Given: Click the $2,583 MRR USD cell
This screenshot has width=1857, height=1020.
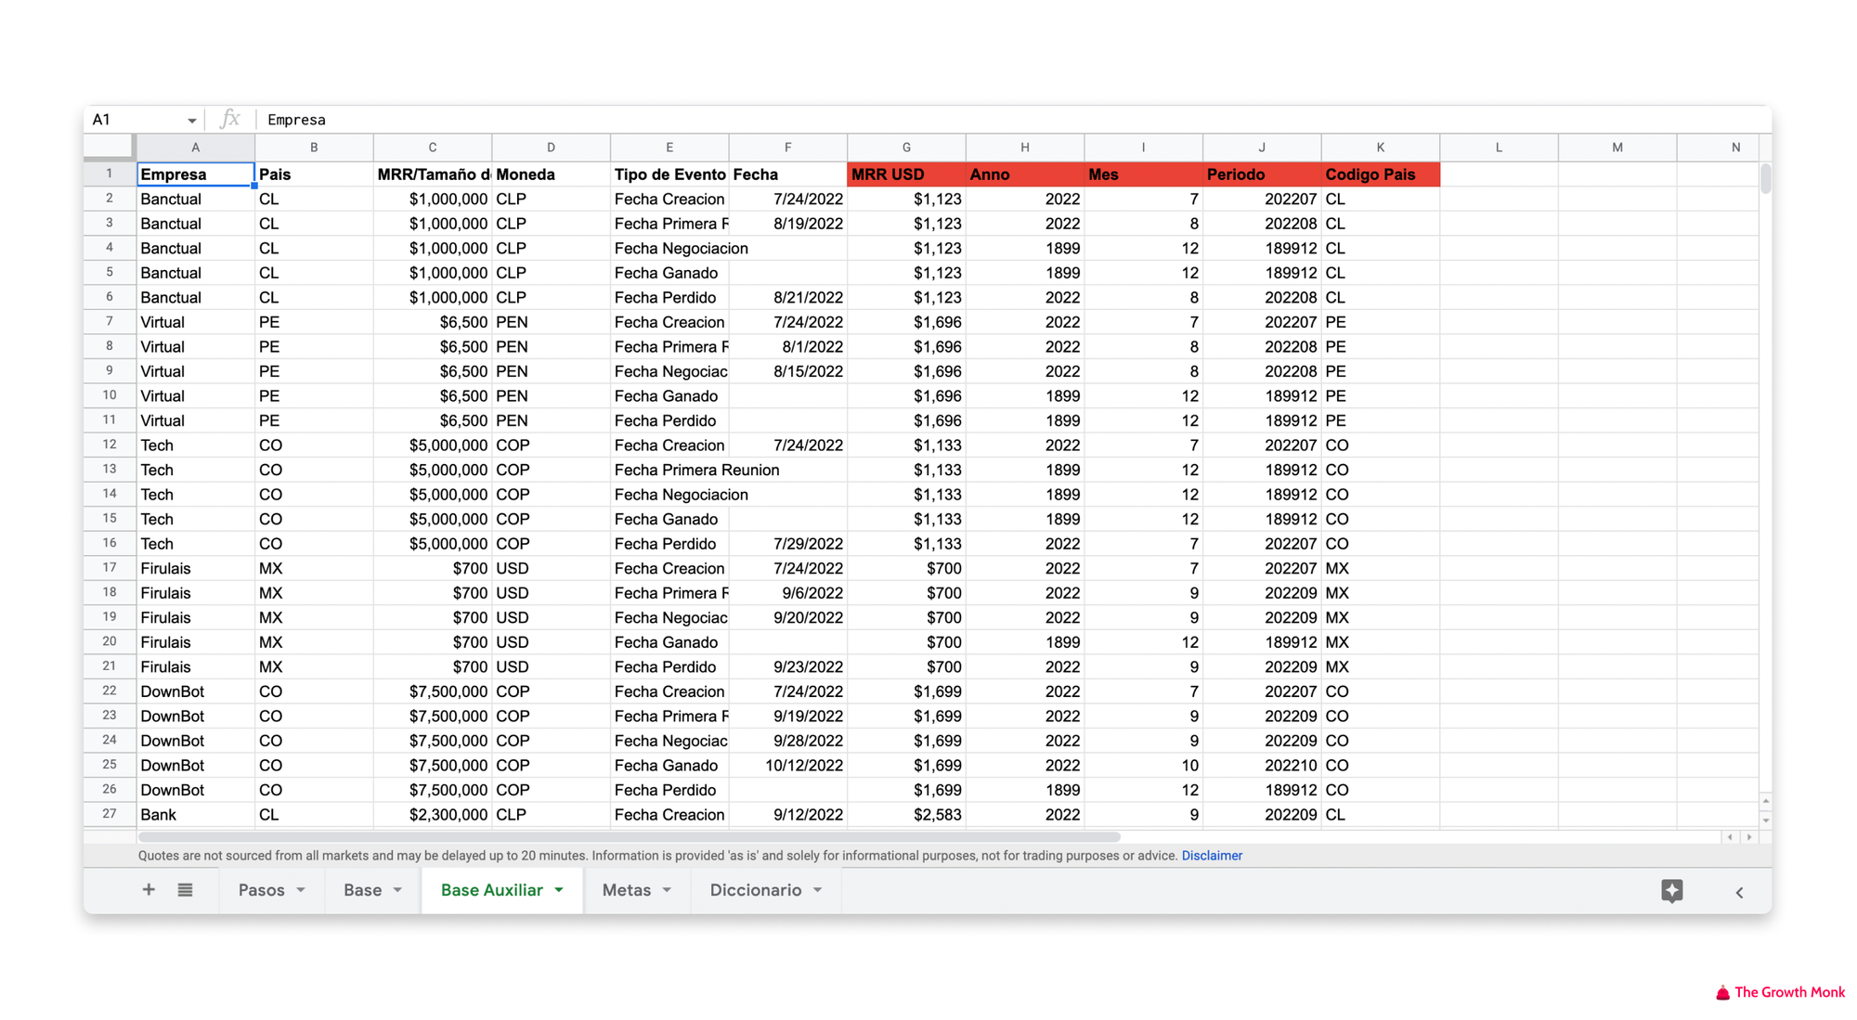Looking at the screenshot, I should pyautogui.click(x=906, y=815).
